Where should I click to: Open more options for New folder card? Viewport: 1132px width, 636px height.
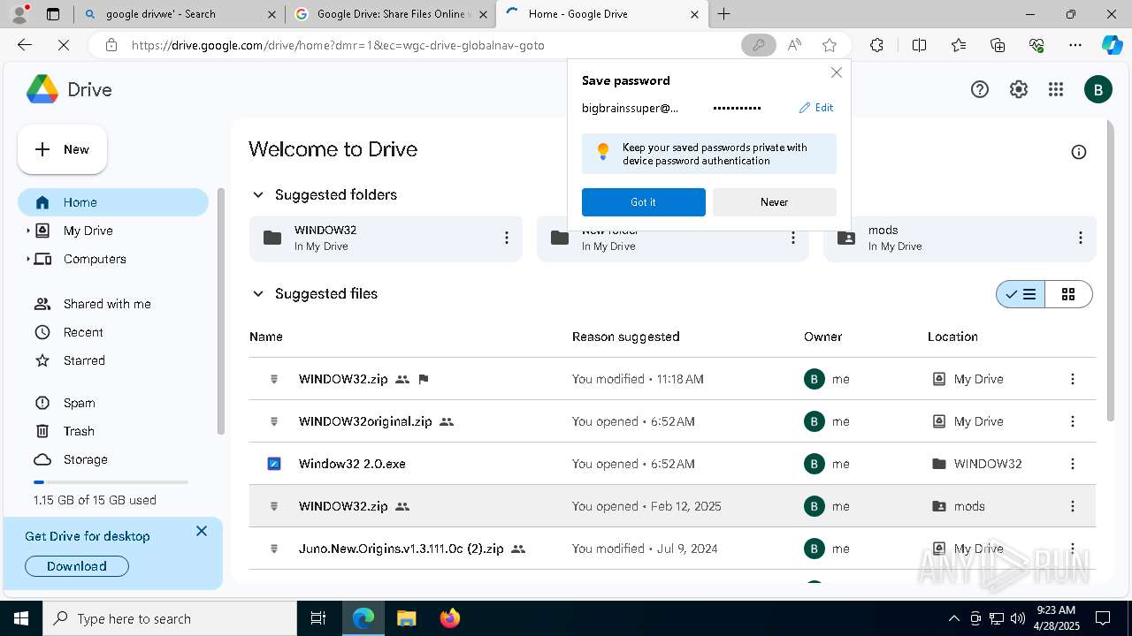793,238
